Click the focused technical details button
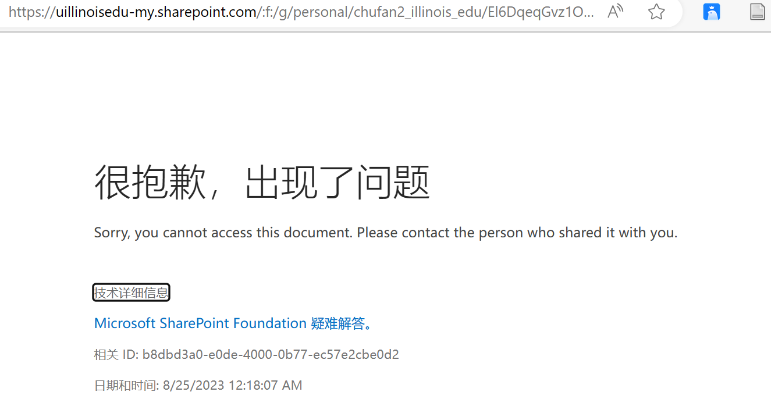The width and height of the screenshot is (771, 406). pos(131,292)
